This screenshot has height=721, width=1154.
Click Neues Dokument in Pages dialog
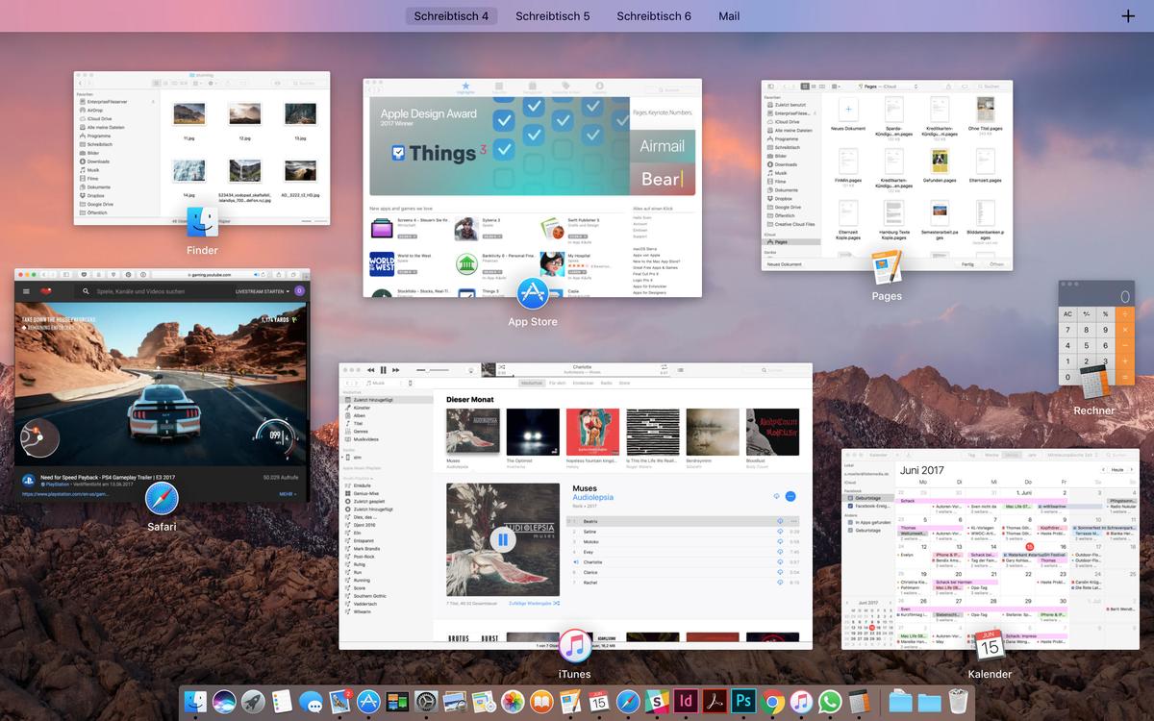[784, 264]
